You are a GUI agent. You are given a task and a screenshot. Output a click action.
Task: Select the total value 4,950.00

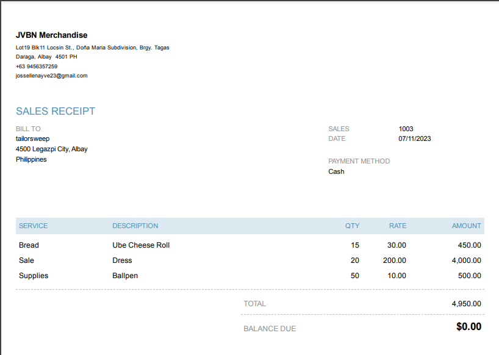pyautogui.click(x=467, y=304)
